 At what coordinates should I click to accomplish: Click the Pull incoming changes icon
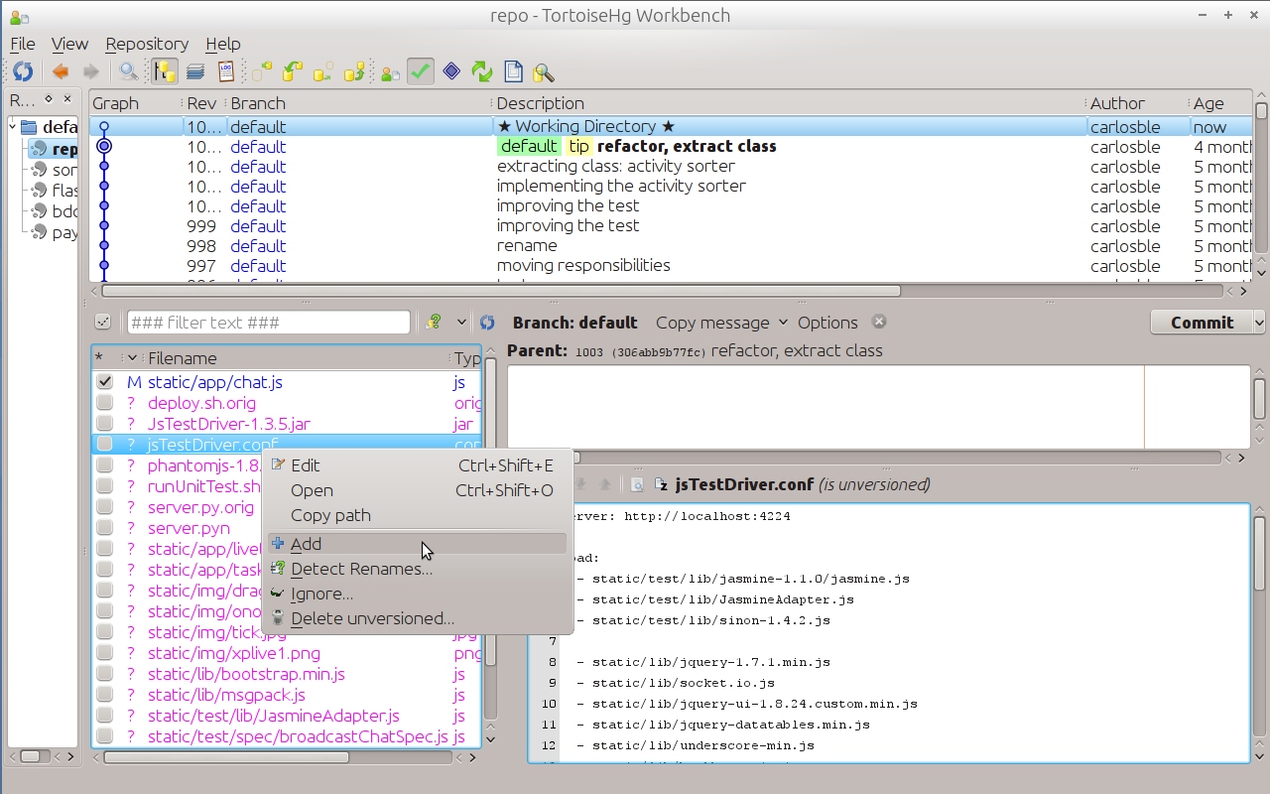(292, 71)
